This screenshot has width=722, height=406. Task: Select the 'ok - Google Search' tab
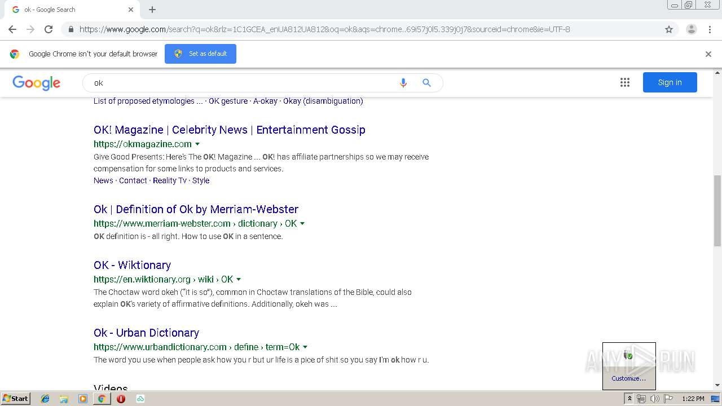pos(72,10)
